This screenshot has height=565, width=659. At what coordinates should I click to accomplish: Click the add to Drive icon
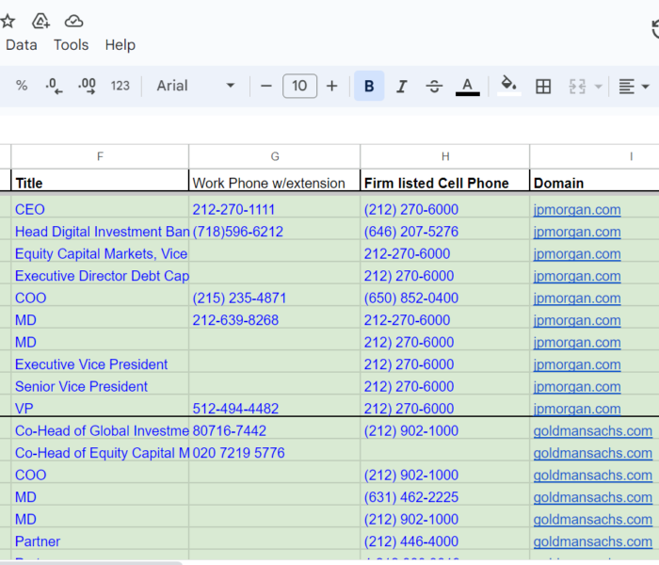pos(40,21)
